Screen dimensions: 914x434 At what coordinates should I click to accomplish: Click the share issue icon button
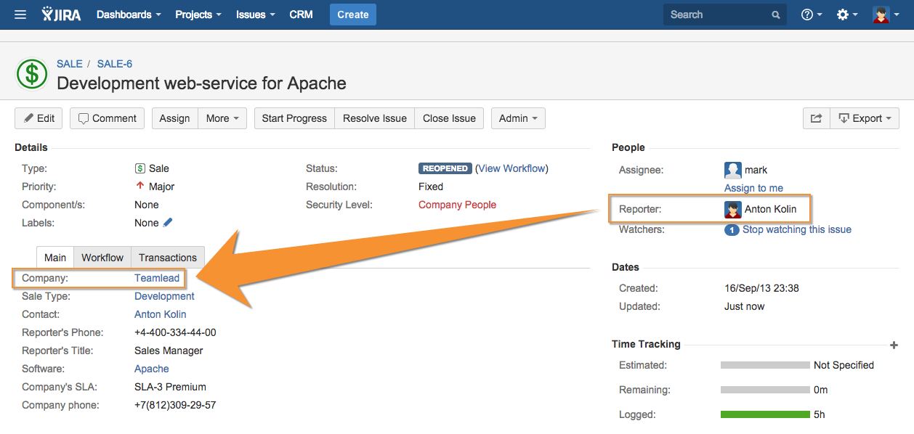tap(816, 118)
